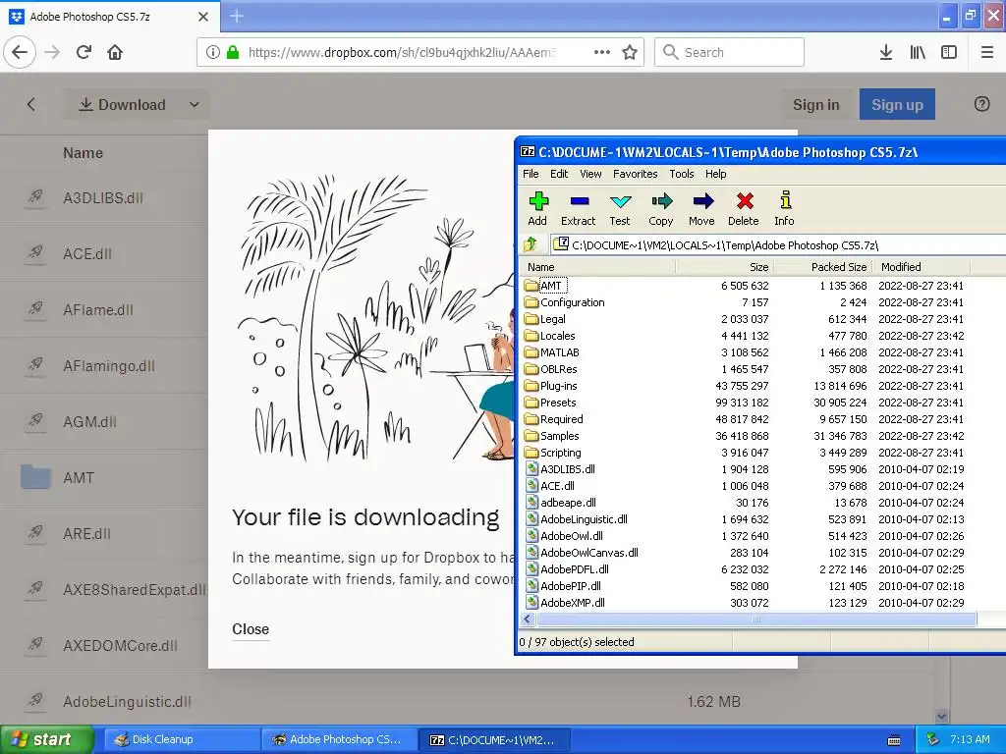Image resolution: width=1006 pixels, height=754 pixels.
Task: Click the 7-Zip path address field
Action: point(776,244)
